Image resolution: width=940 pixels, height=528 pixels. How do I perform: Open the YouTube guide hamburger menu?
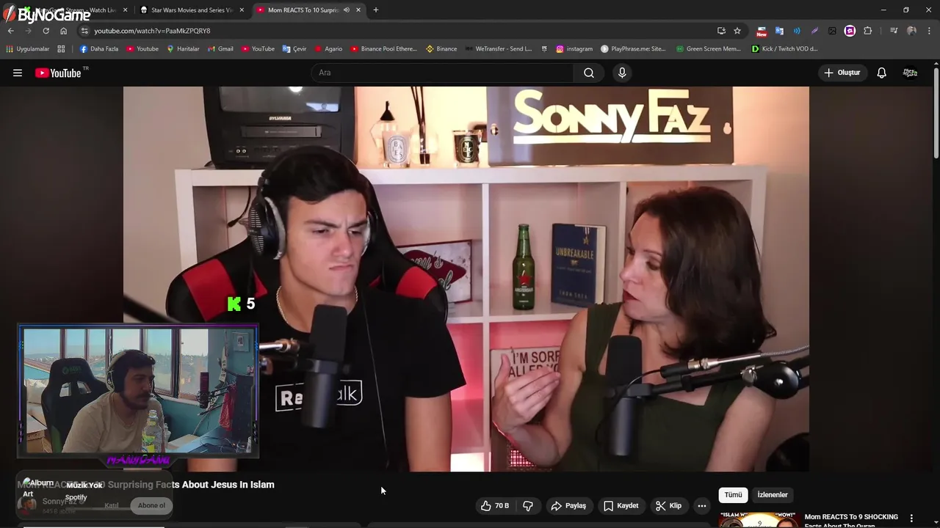point(18,73)
